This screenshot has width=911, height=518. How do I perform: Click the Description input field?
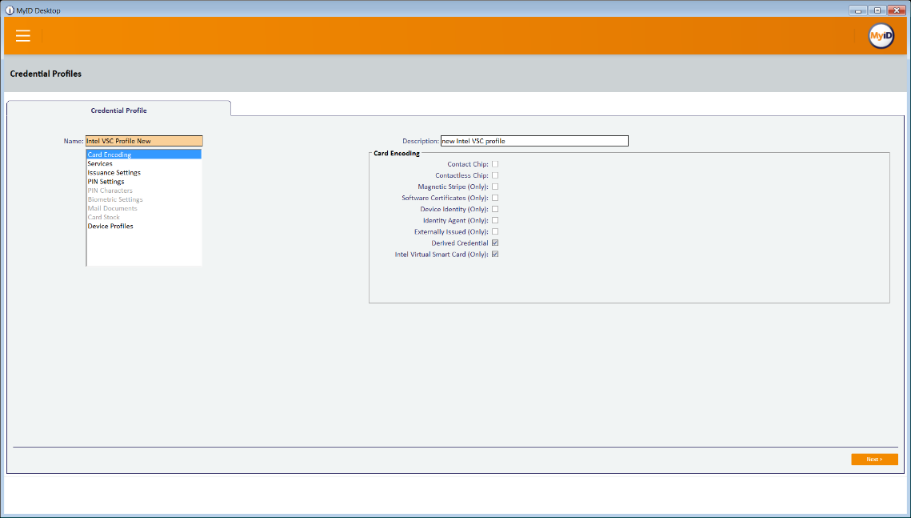(534, 141)
